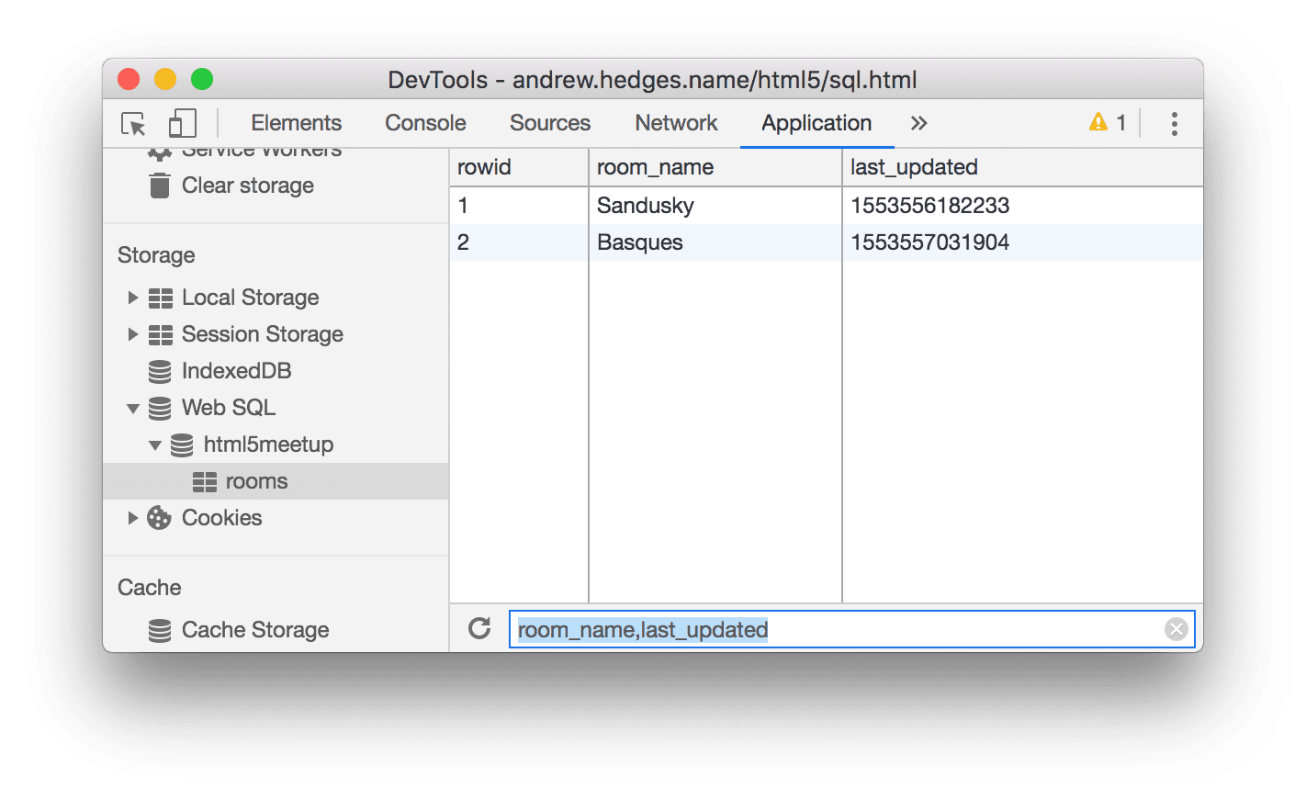Click the Clear storage trash icon
The height and width of the screenshot is (799, 1306).
(x=160, y=185)
